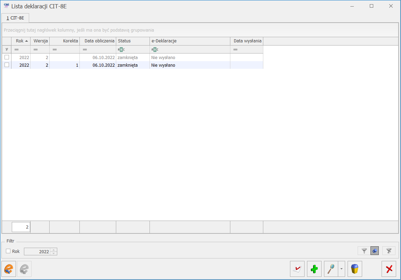Switch to the 1 CIT-8E tab

click(x=15, y=18)
